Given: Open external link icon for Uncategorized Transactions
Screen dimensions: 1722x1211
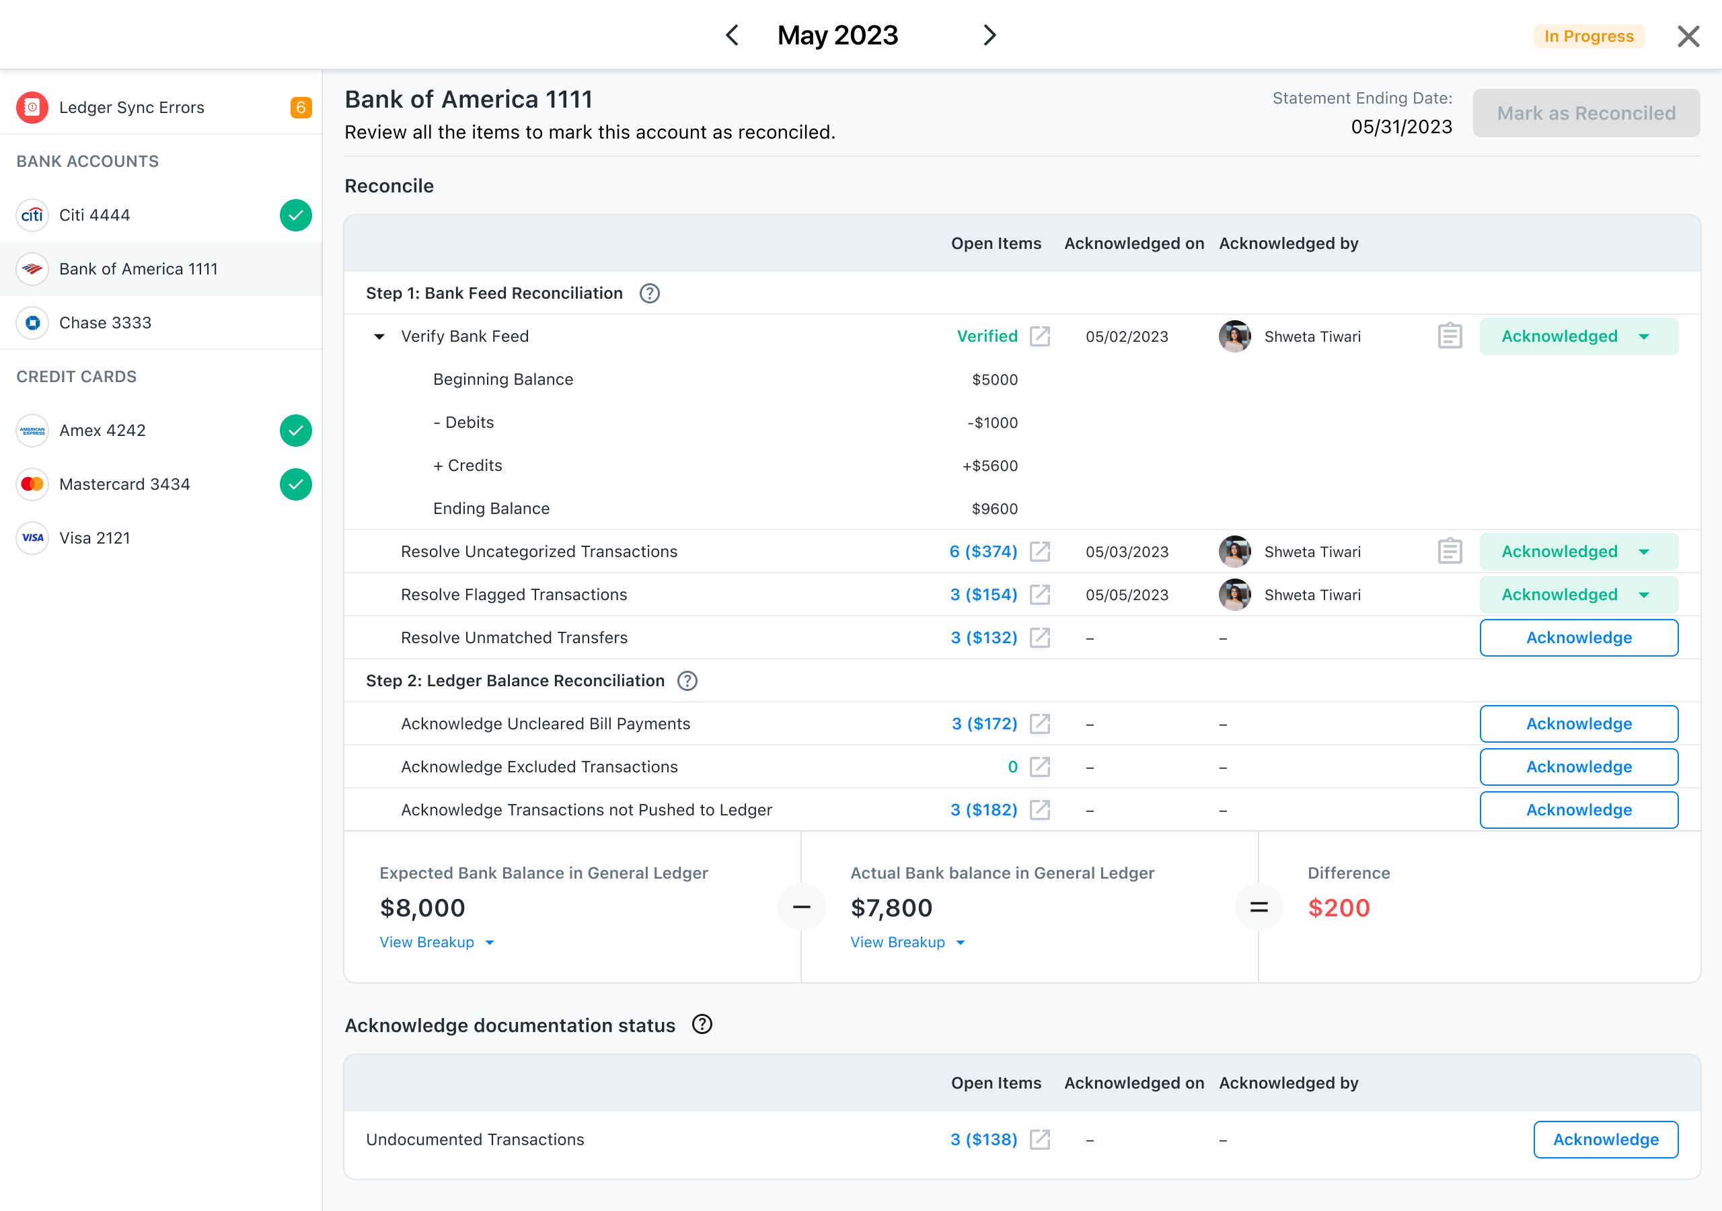Looking at the screenshot, I should click(x=1039, y=552).
